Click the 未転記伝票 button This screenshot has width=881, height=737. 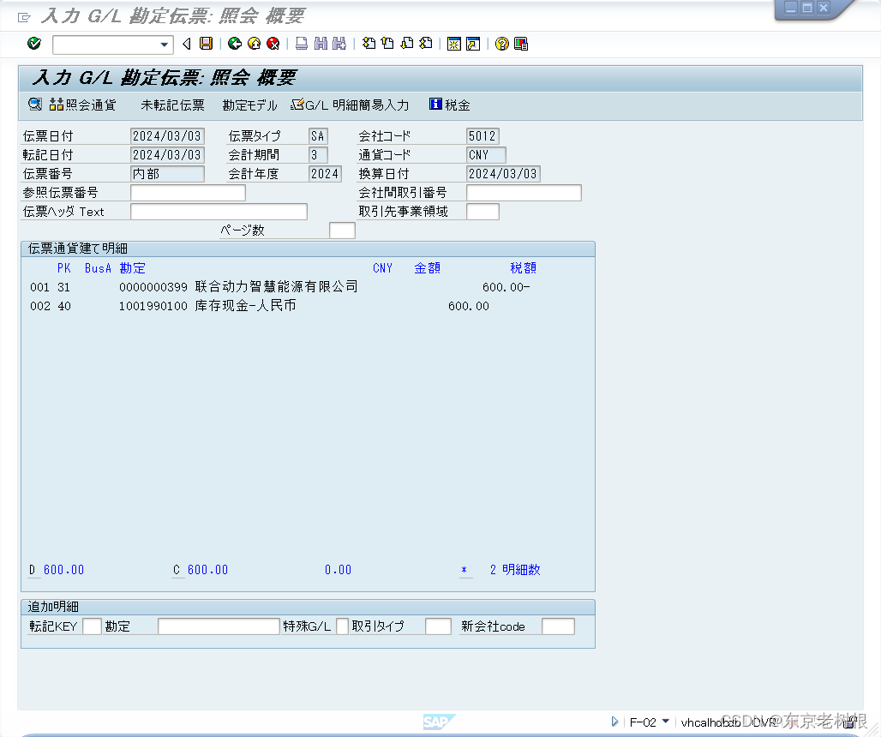(173, 105)
